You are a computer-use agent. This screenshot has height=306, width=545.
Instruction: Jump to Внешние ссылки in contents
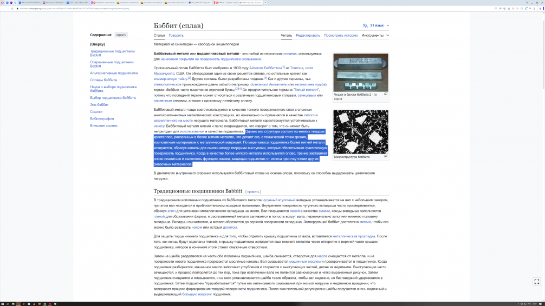click(103, 125)
